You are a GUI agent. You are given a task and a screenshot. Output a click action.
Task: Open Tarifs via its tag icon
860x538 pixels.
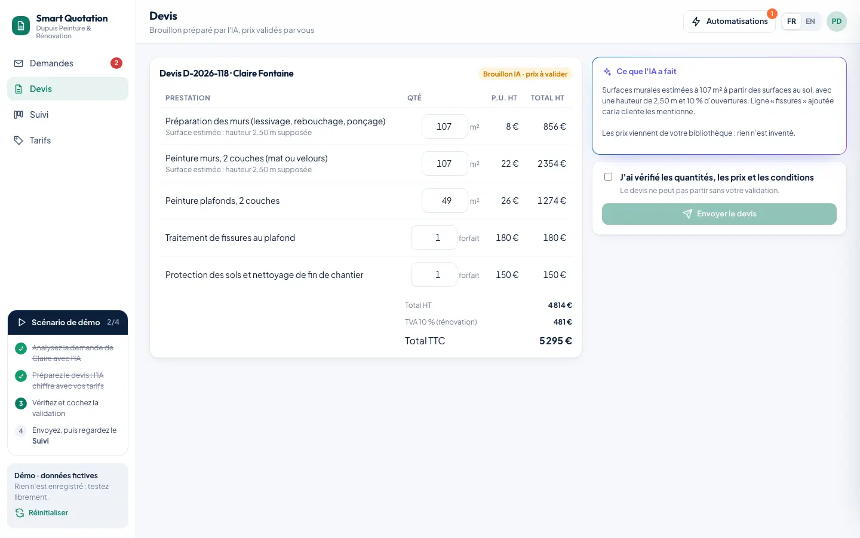click(19, 140)
